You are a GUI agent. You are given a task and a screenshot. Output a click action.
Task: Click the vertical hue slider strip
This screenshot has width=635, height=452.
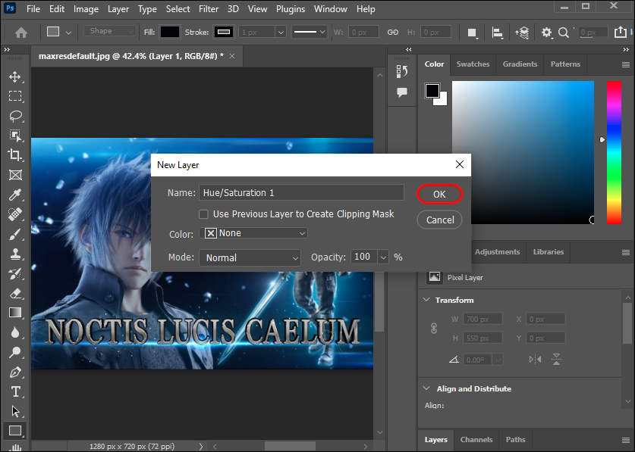(x=614, y=151)
